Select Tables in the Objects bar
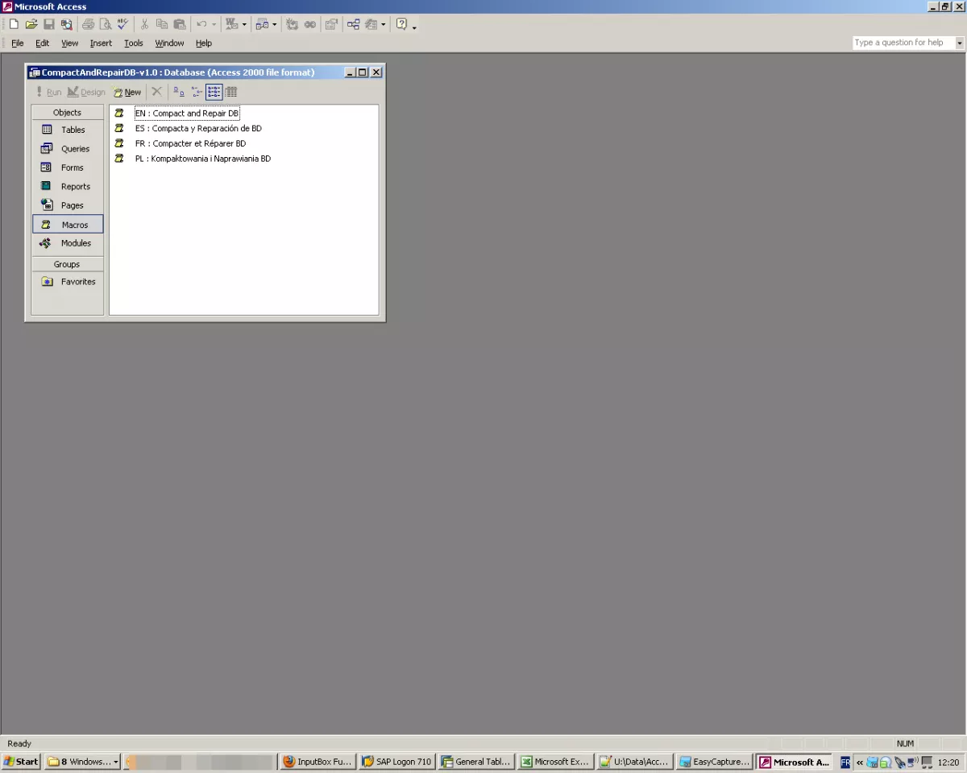This screenshot has height=773, width=967. [x=68, y=130]
